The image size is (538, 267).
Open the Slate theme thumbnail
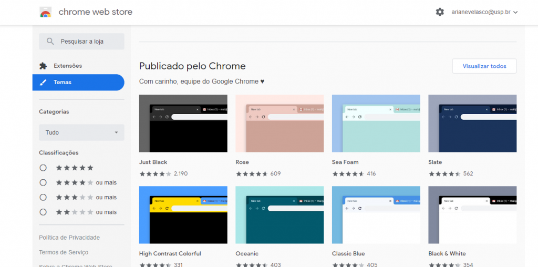[472, 124]
